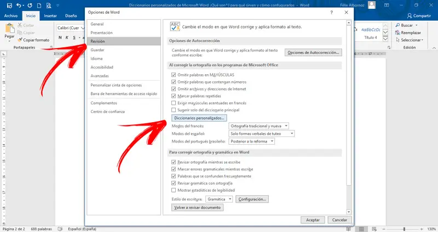The image size is (438, 232).
Task: Open the Calibri font name dropdown
Action: 83,28
